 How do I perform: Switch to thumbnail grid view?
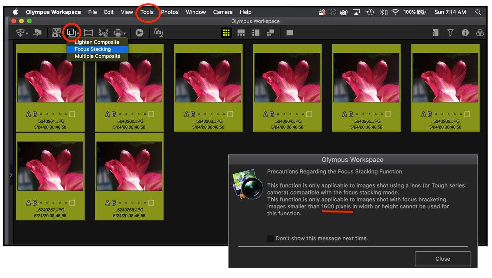click(x=226, y=33)
